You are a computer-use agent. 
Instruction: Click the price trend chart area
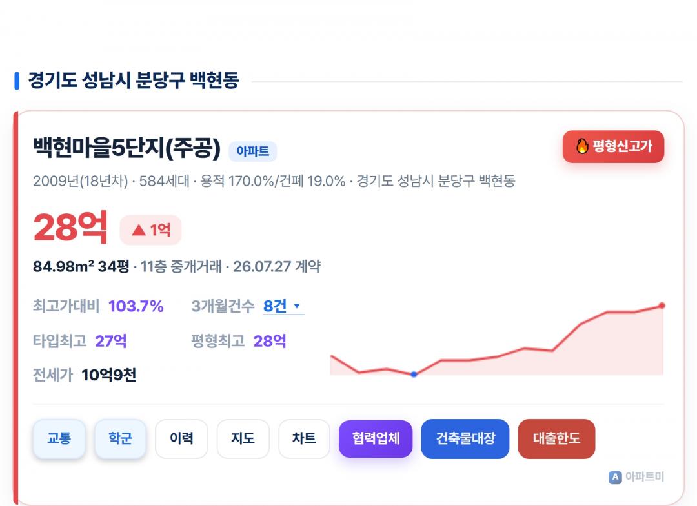[497, 340]
